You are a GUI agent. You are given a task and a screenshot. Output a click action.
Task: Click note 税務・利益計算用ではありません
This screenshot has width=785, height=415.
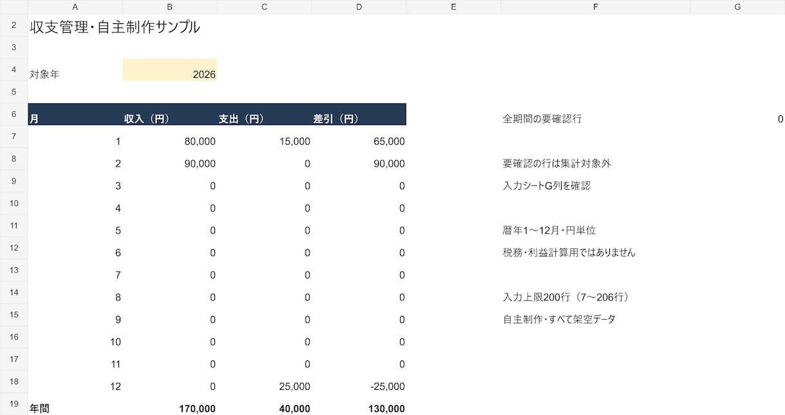(569, 252)
